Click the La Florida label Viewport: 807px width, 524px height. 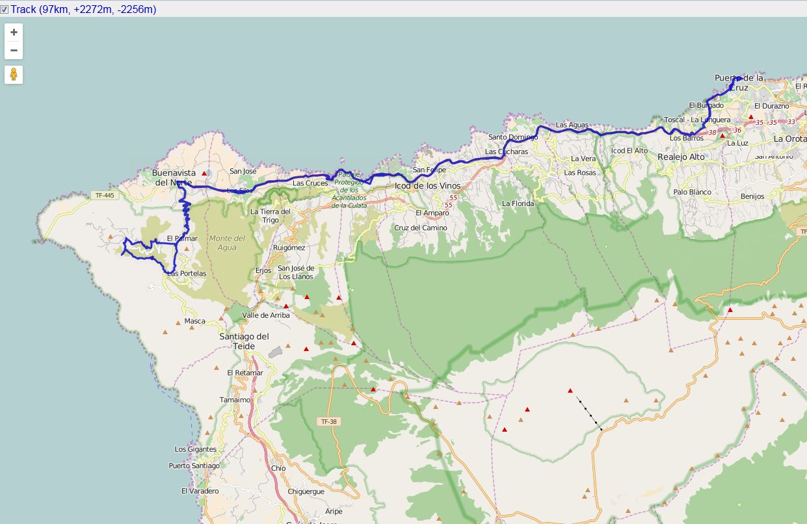coord(518,203)
